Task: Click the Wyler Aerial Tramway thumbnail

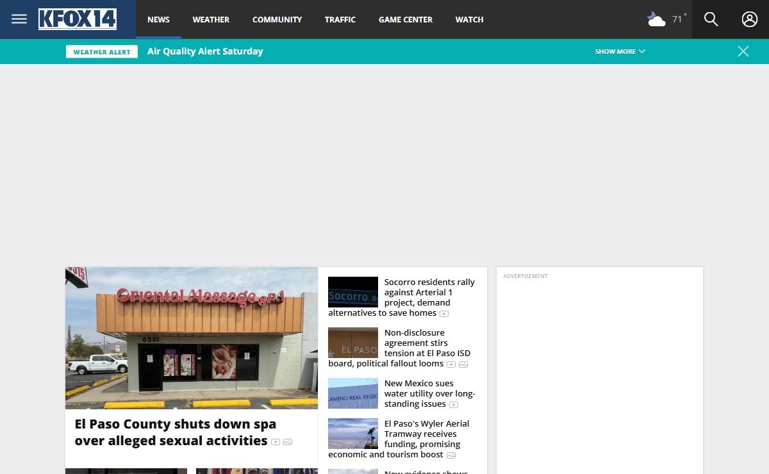Action: click(353, 434)
